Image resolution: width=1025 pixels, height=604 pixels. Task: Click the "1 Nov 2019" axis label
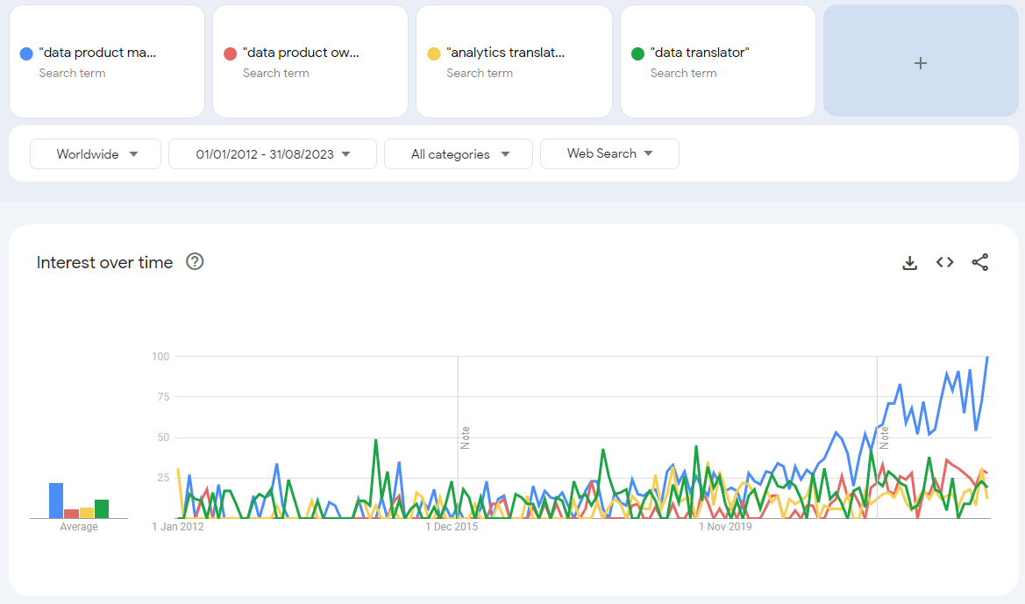[x=726, y=527]
